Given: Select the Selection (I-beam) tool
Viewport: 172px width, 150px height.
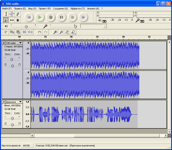Looking at the screenshot, I should coord(6,14).
